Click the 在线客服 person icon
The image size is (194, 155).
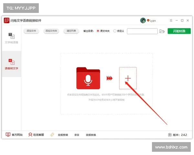point(30,135)
